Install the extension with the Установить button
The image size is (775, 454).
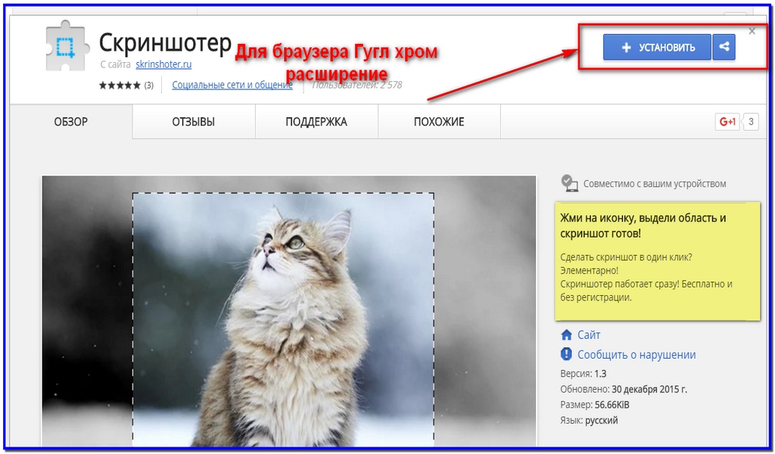click(657, 48)
